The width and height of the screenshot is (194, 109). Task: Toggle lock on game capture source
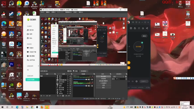pos(70,90)
